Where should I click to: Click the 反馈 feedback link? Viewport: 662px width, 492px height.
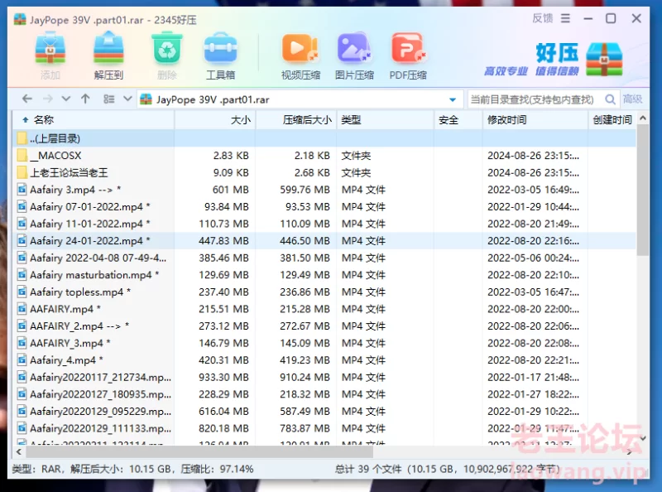click(542, 18)
